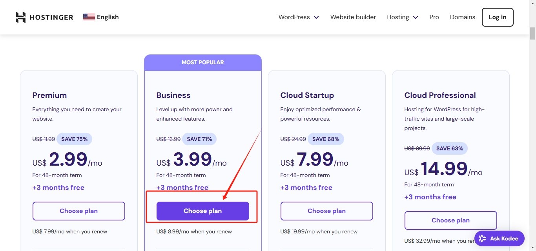
Task: Click the SAVE 75% badge
Action: pos(75,139)
